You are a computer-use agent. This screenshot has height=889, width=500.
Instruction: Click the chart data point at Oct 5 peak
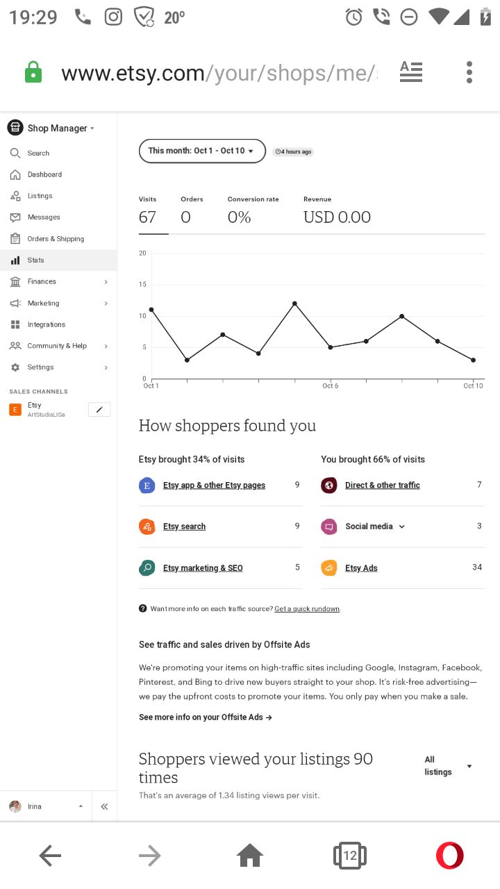point(294,304)
